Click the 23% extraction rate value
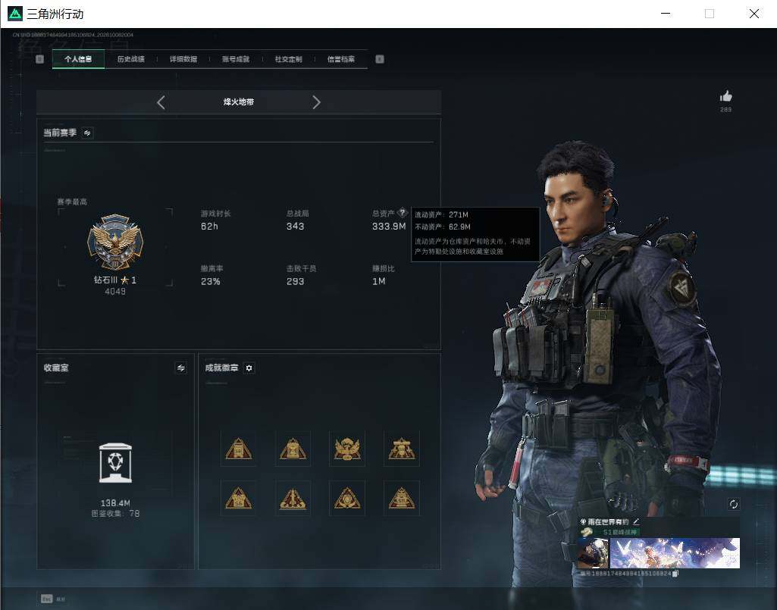777x610 pixels. point(210,281)
